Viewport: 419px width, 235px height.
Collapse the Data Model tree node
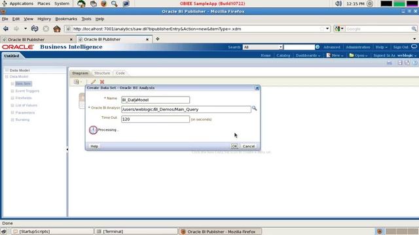pyautogui.click(x=7, y=77)
